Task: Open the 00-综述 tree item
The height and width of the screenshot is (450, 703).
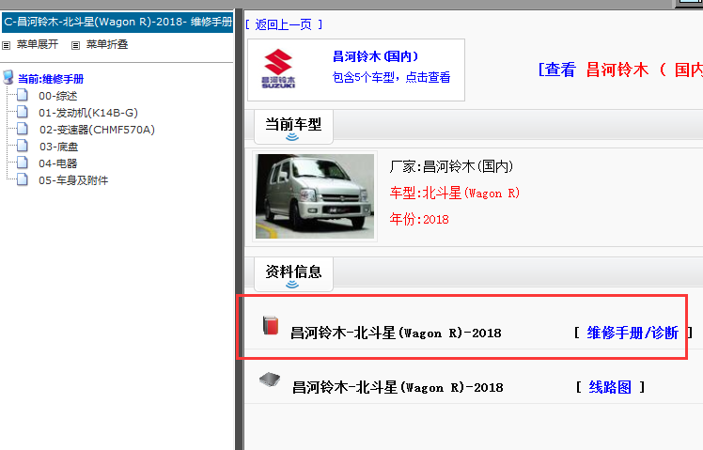Action: (58, 96)
